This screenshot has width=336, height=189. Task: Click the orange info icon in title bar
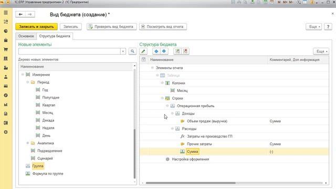click(312, 2)
